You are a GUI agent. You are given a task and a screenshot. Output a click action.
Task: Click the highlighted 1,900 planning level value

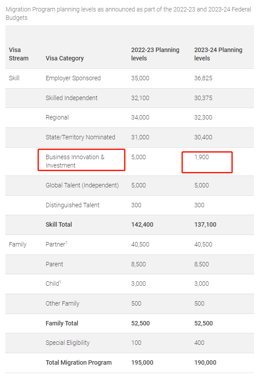tap(207, 162)
